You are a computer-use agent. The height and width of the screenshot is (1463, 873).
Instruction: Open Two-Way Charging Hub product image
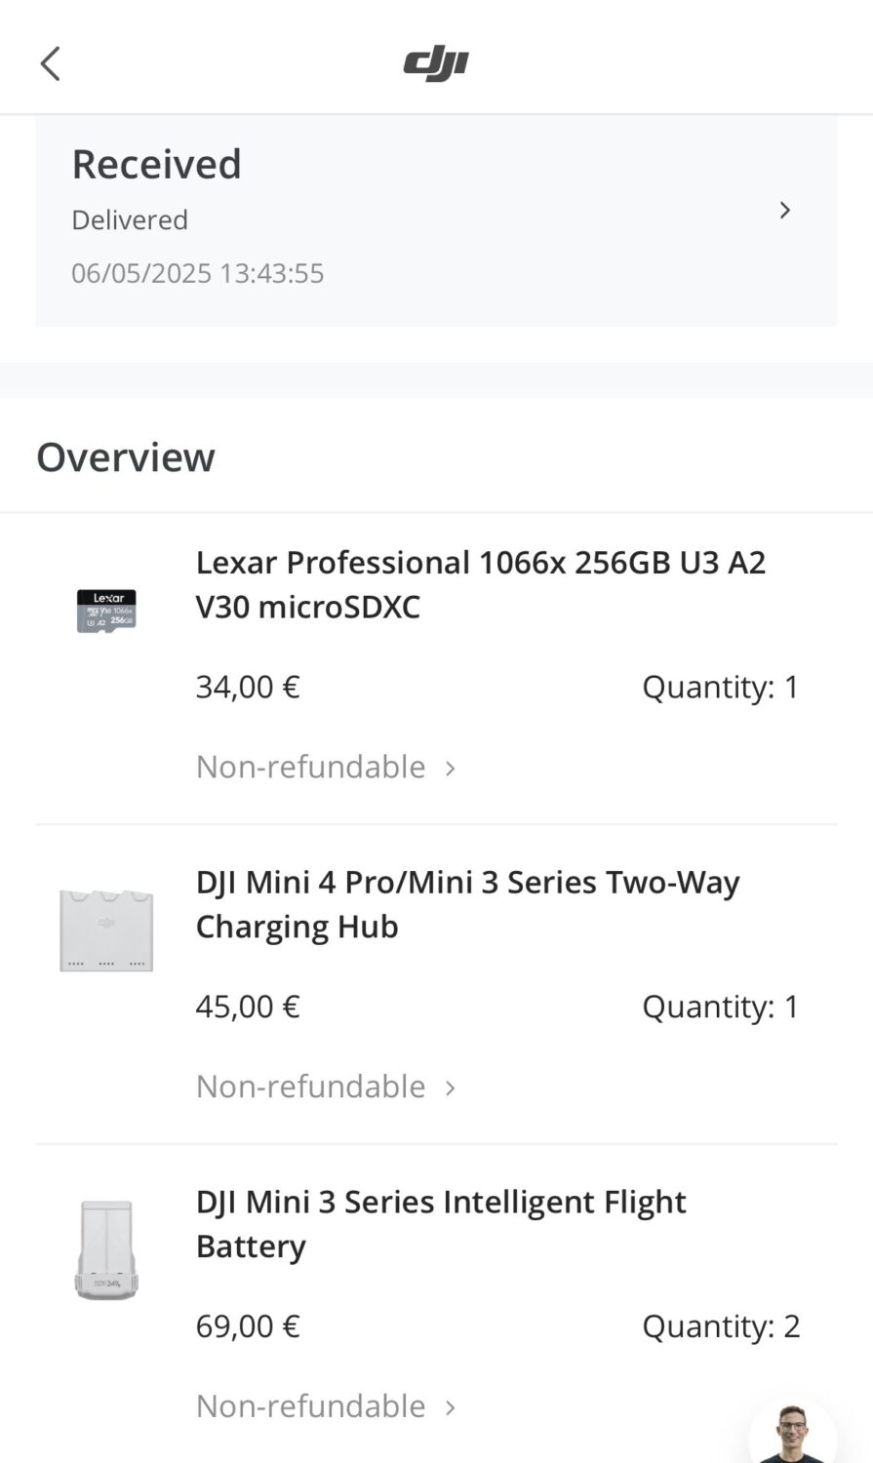pyautogui.click(x=106, y=929)
